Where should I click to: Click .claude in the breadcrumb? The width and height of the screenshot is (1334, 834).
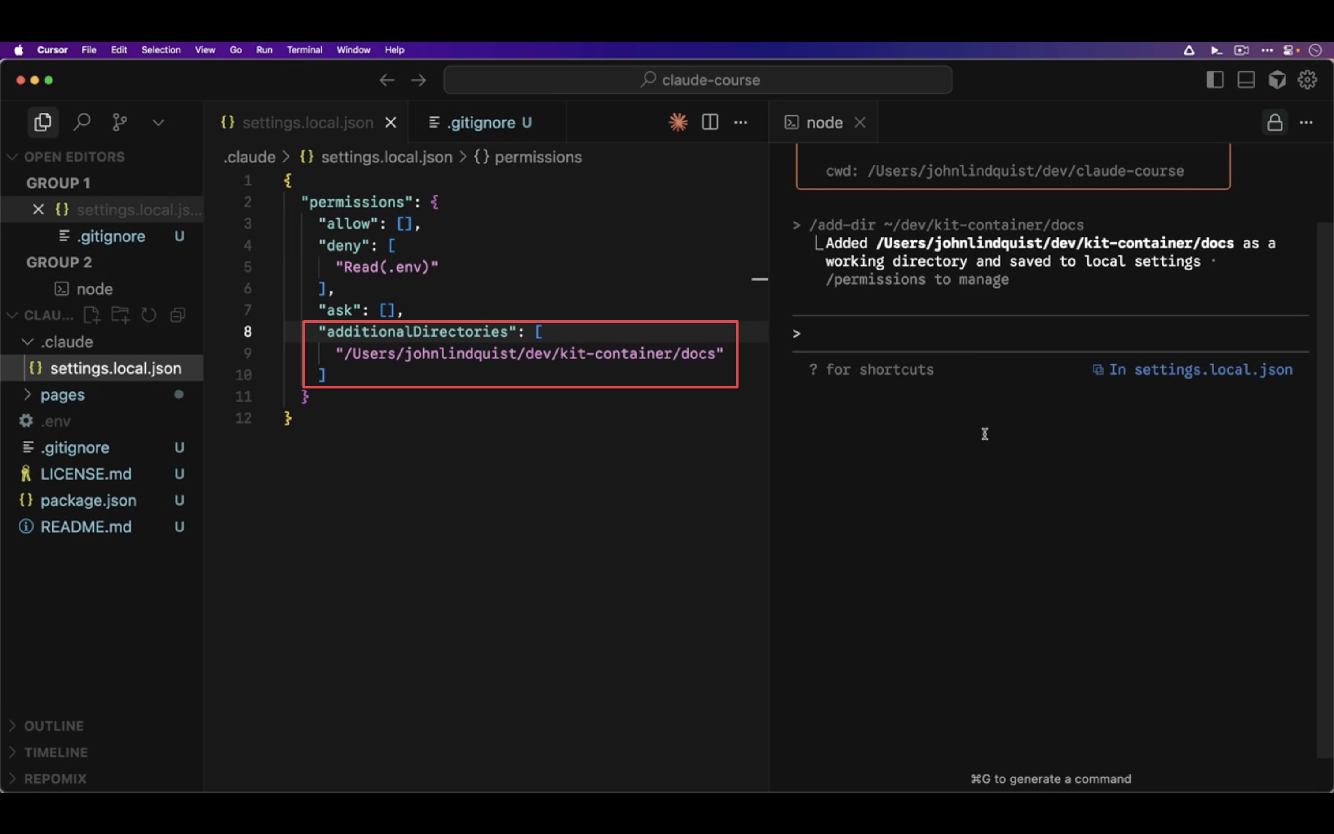[249, 157]
